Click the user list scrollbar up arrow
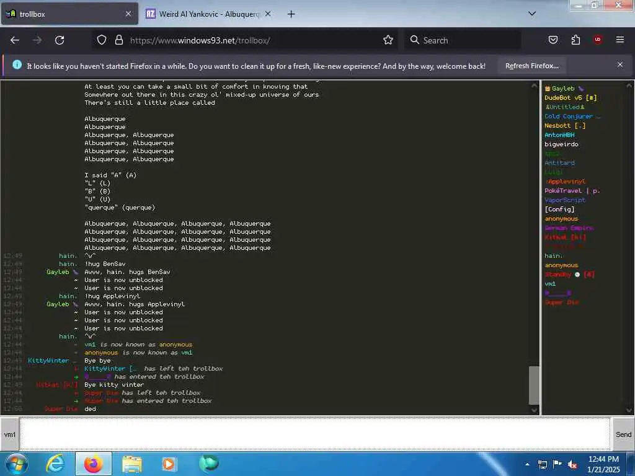635x476 pixels. 629,86
